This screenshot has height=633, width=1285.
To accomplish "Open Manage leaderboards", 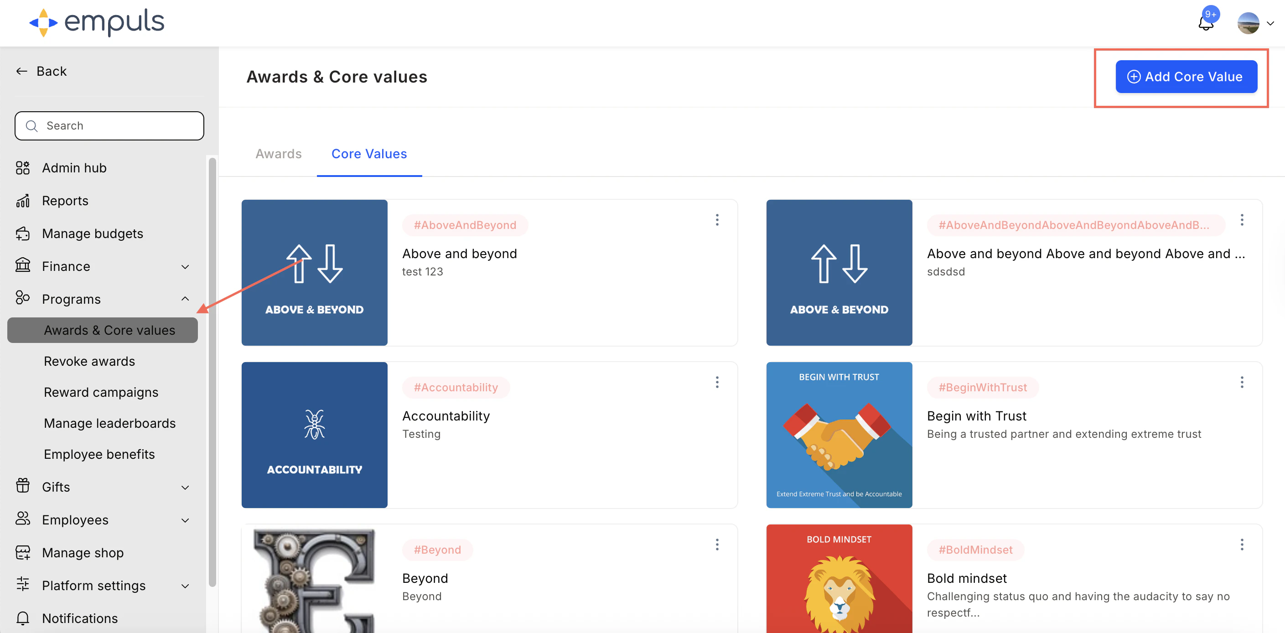I will pyautogui.click(x=110, y=424).
